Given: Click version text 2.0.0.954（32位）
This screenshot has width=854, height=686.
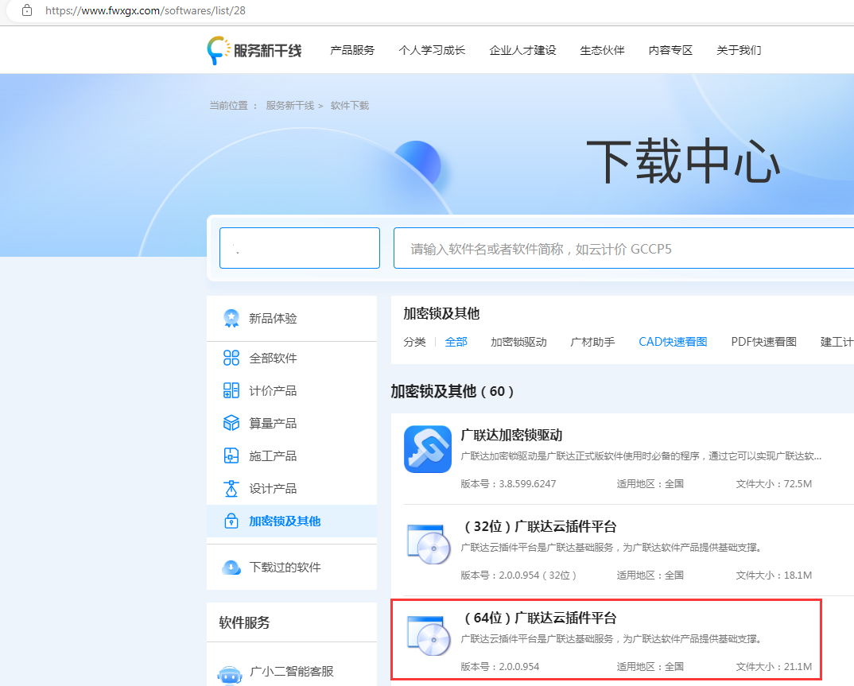Looking at the screenshot, I should [538, 576].
